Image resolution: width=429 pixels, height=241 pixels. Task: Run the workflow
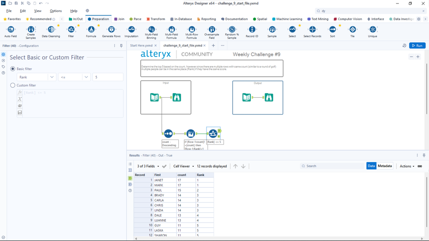(417, 45)
